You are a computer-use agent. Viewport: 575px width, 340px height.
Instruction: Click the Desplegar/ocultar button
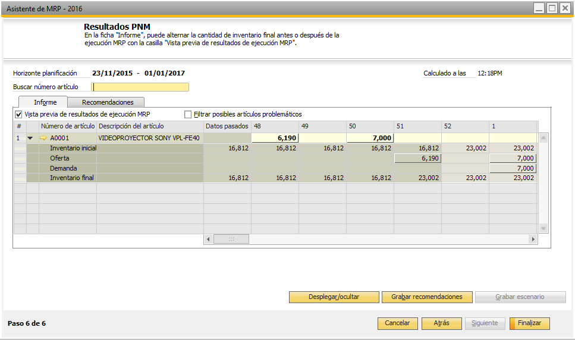coord(334,297)
